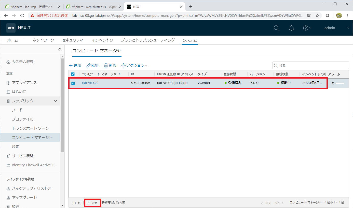353x208 pixels.
Task: Go to プランとトラブルシューティング tab
Action: 148,40
